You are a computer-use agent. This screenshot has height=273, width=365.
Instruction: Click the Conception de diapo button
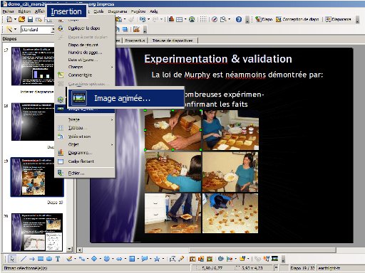297,19
